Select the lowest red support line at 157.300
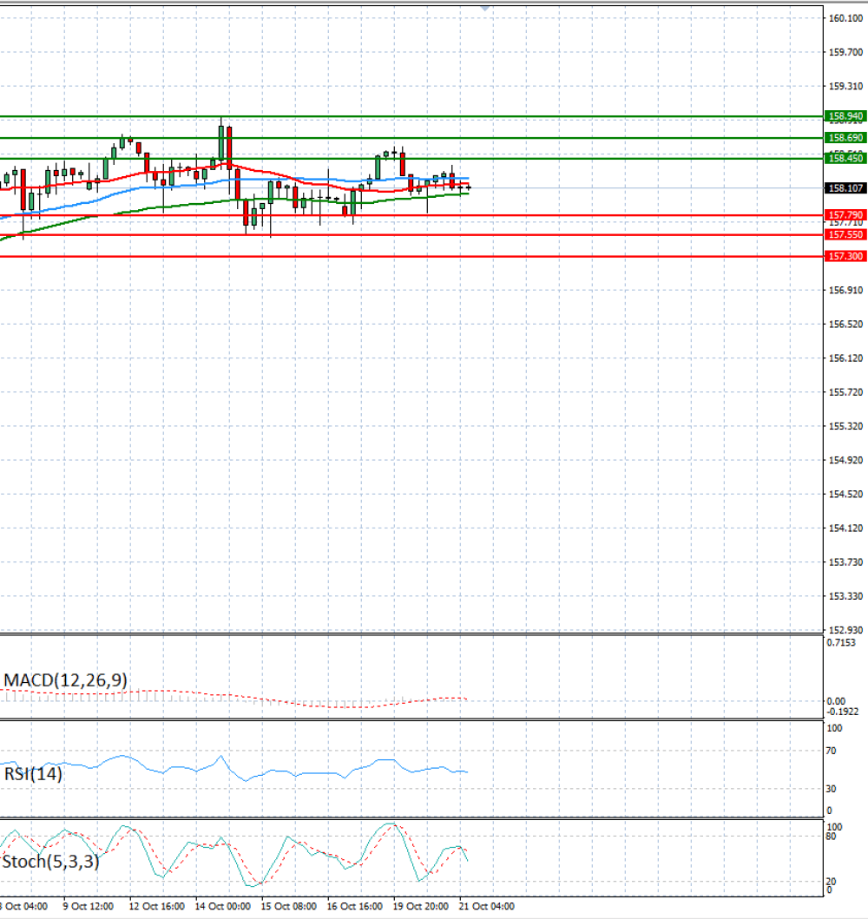 point(411,256)
